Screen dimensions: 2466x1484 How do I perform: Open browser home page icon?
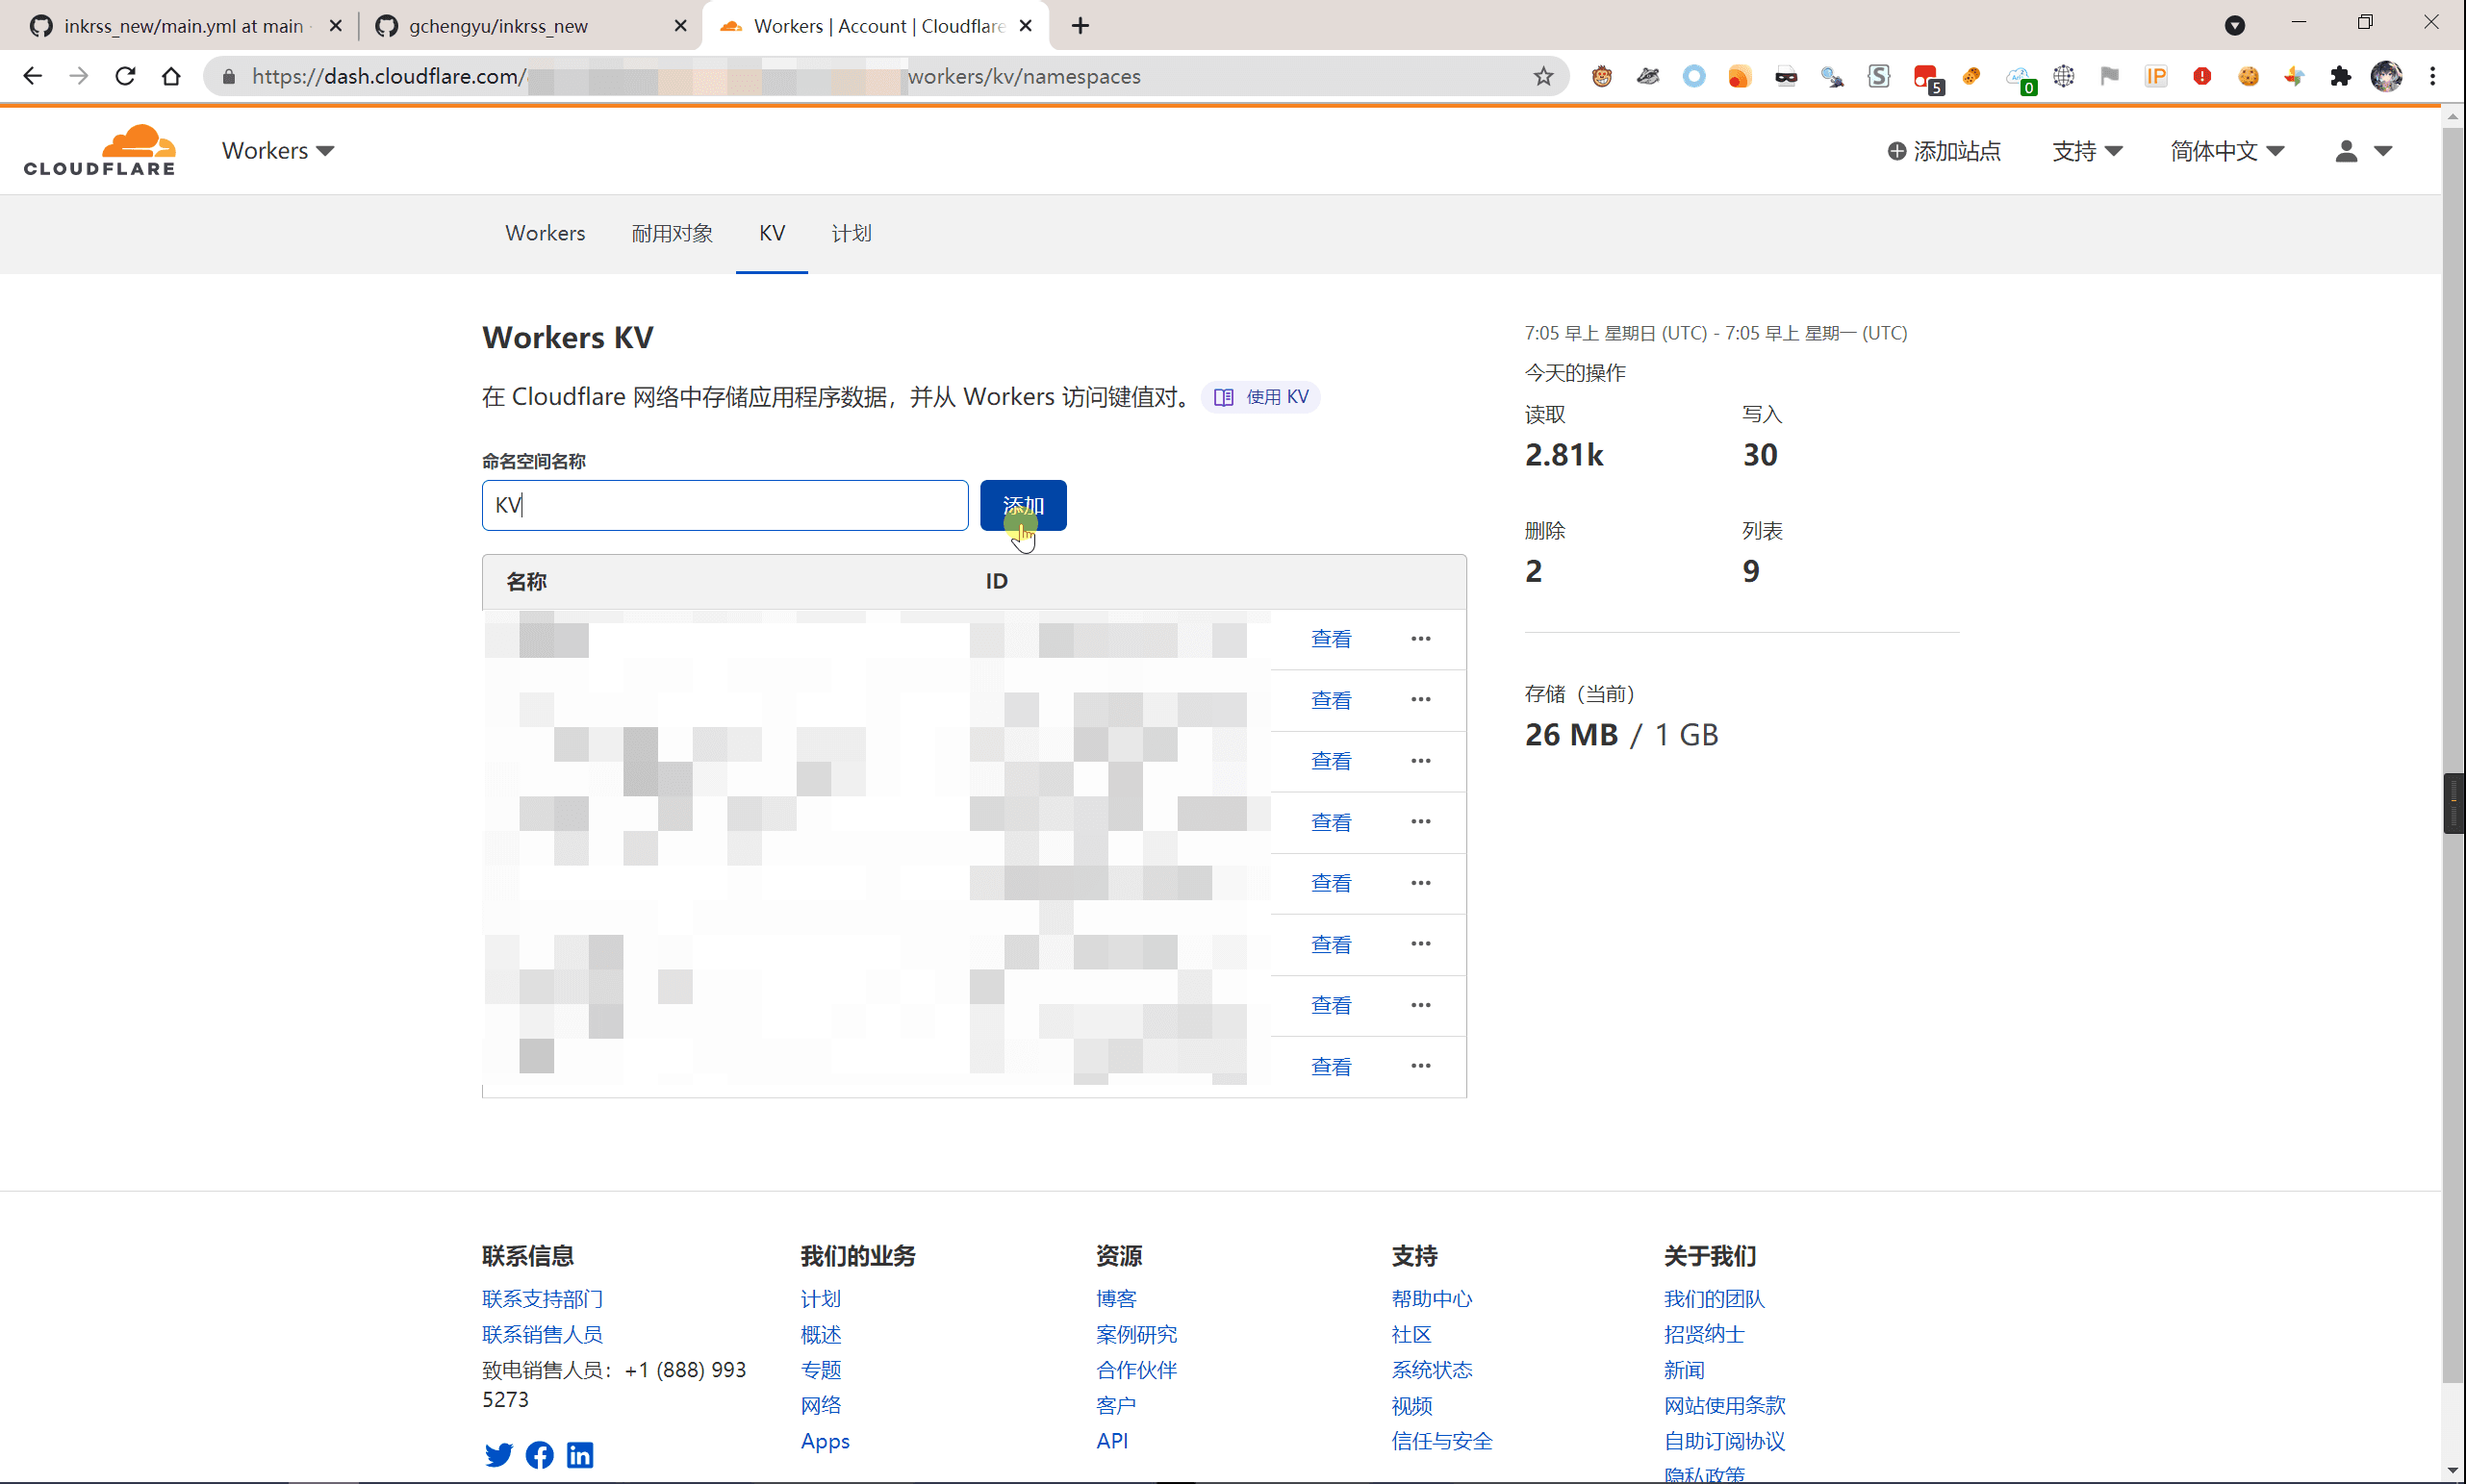tap(171, 76)
